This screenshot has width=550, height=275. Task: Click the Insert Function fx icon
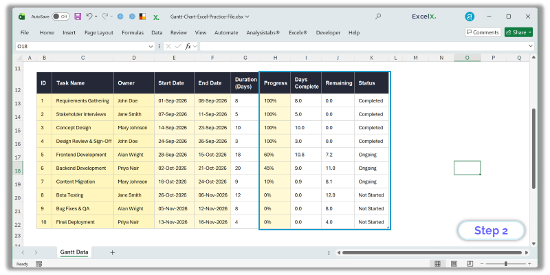(x=188, y=46)
